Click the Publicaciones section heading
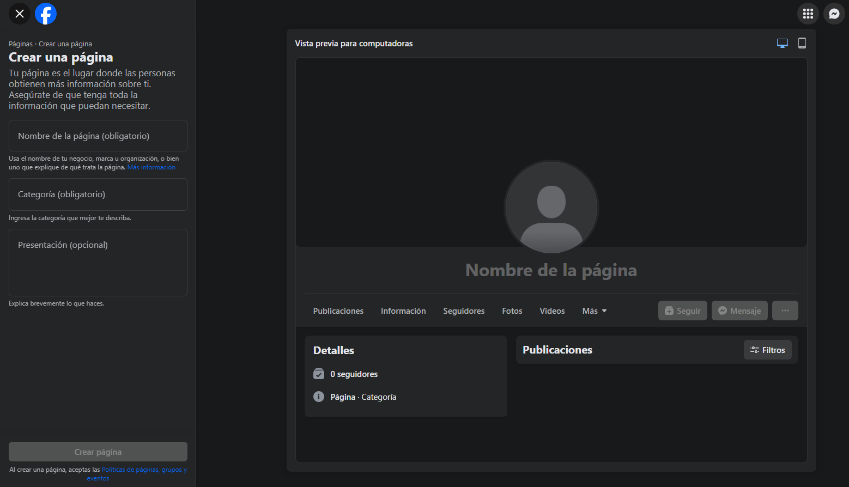 point(557,350)
